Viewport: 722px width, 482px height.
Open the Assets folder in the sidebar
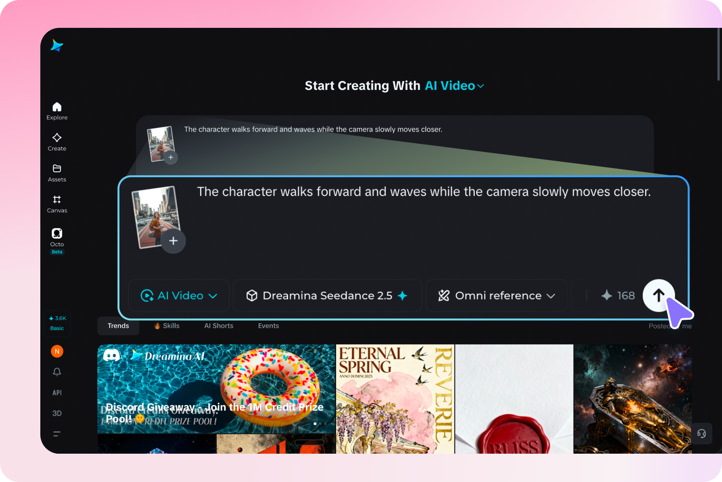tap(57, 173)
